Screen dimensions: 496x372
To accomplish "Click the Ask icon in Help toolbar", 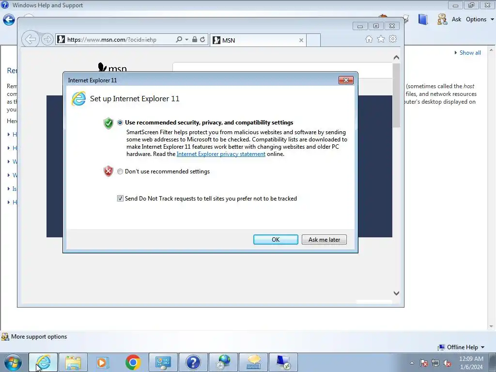I will (442, 19).
